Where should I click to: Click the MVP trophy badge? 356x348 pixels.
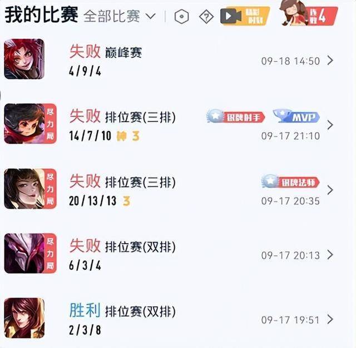(x=296, y=117)
